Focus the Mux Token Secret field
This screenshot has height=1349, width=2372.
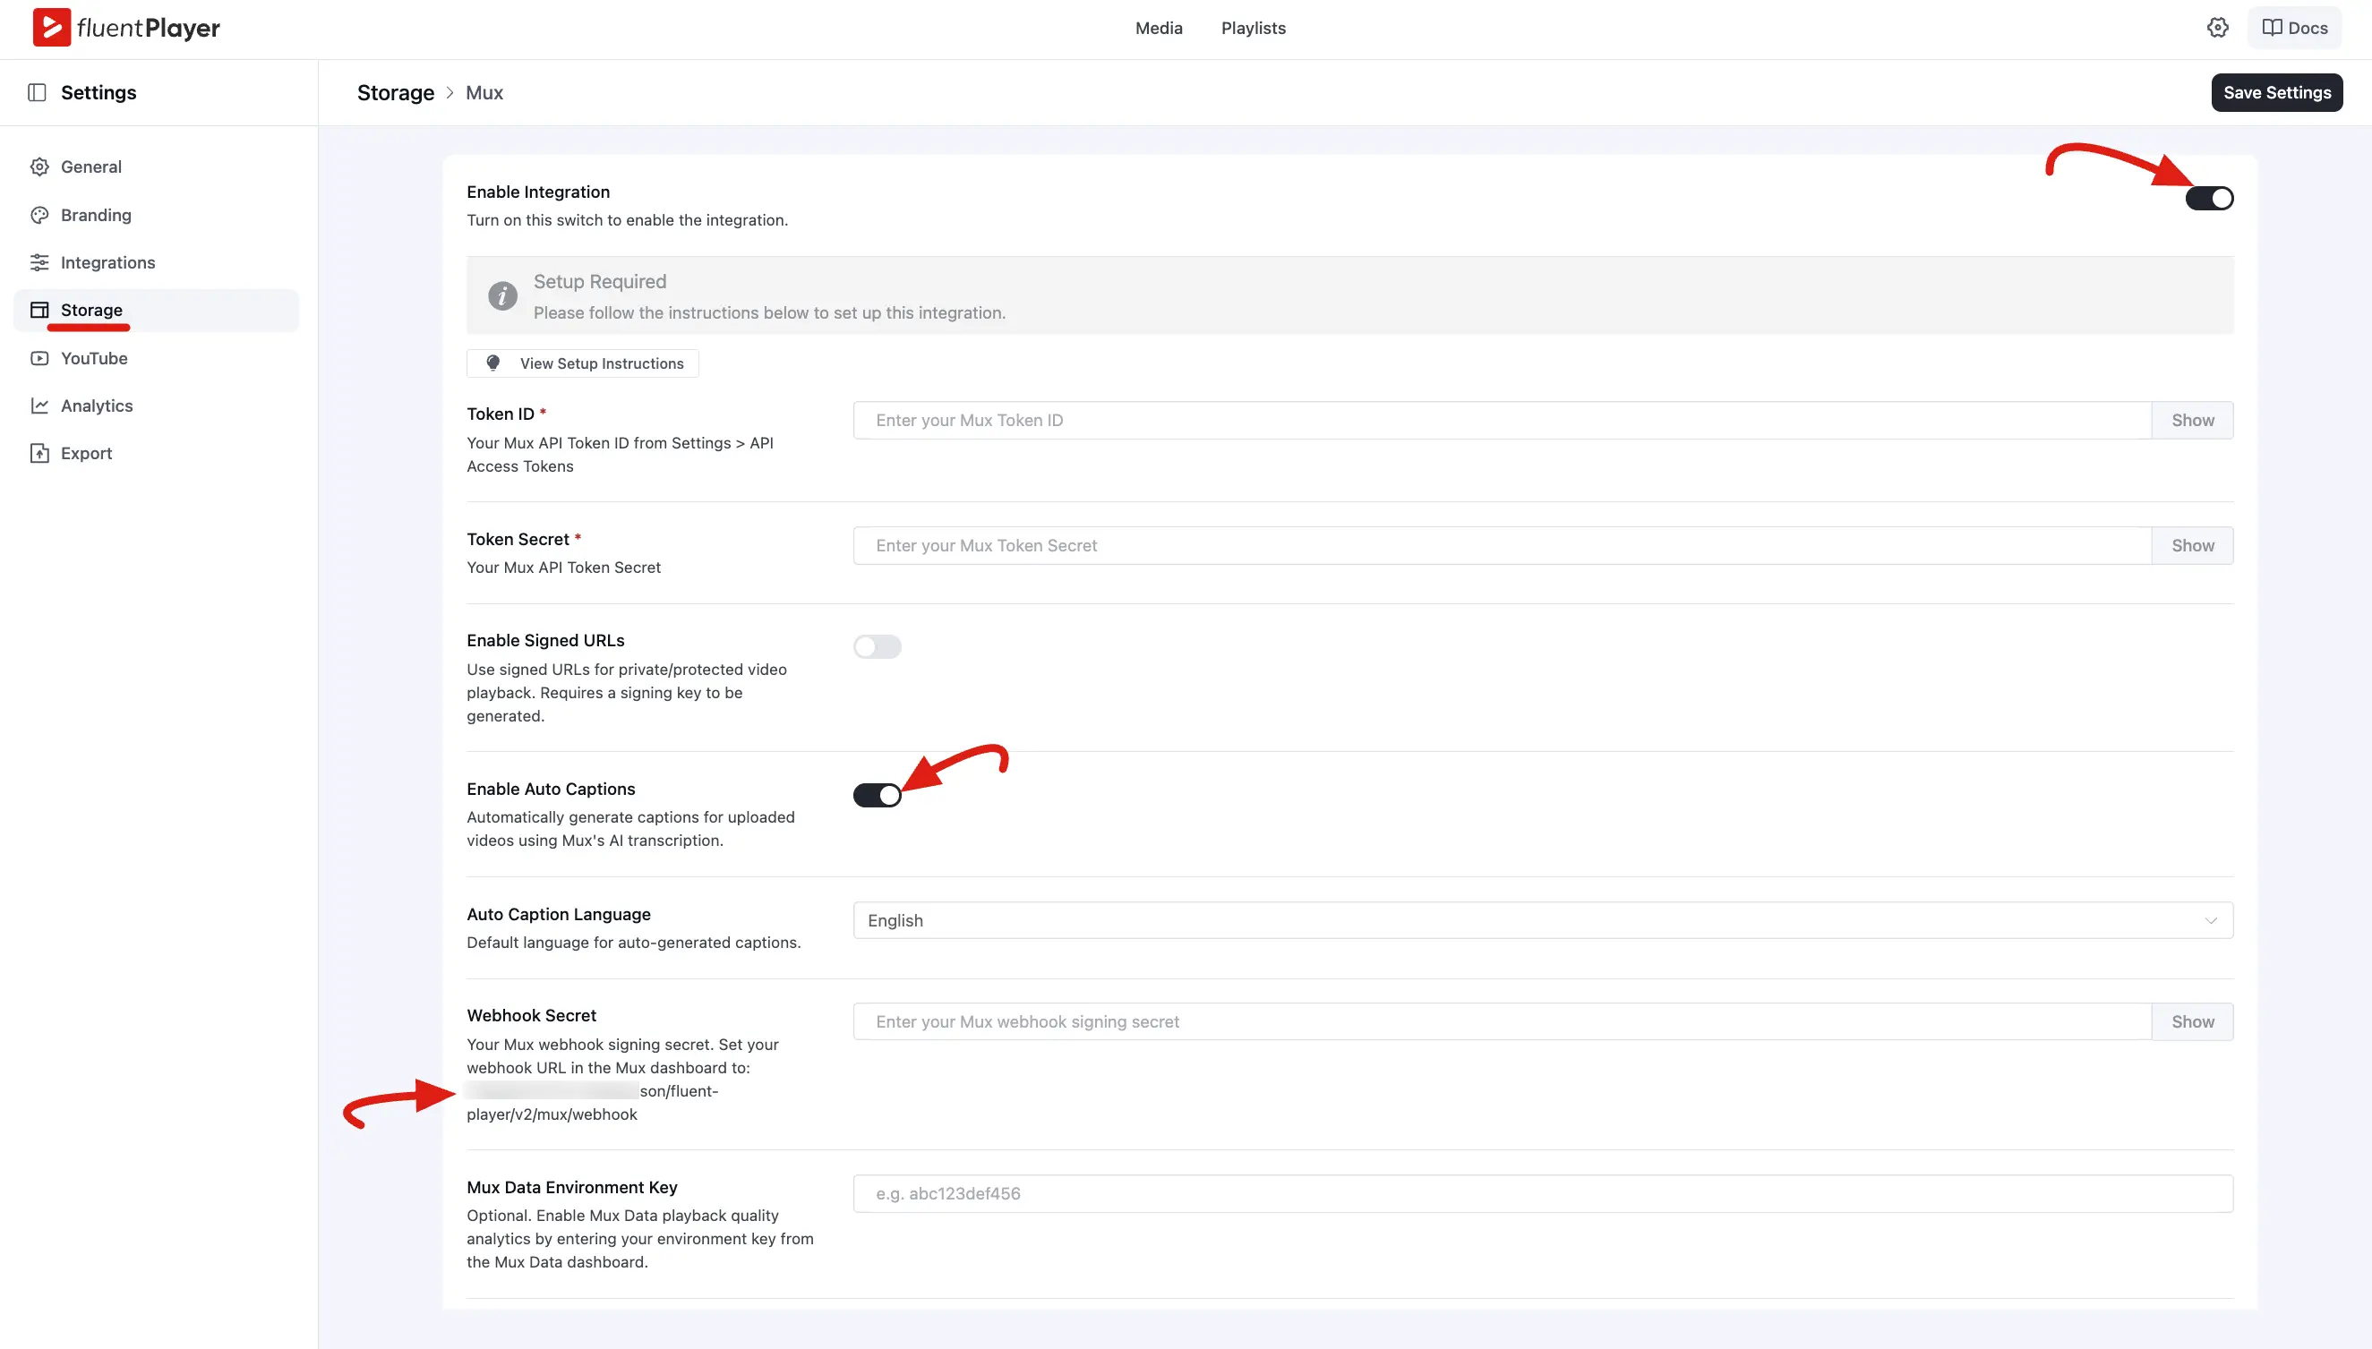tap(1502, 546)
